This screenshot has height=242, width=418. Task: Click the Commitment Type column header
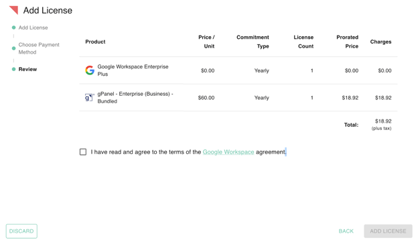point(253,42)
